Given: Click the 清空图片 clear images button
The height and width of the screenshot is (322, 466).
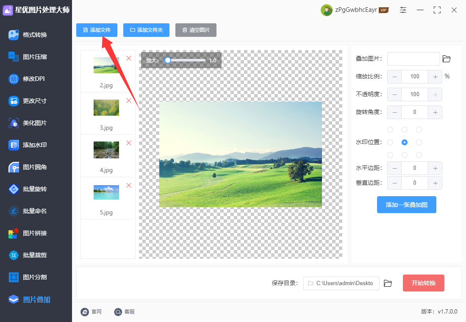Looking at the screenshot, I should click(x=196, y=30).
